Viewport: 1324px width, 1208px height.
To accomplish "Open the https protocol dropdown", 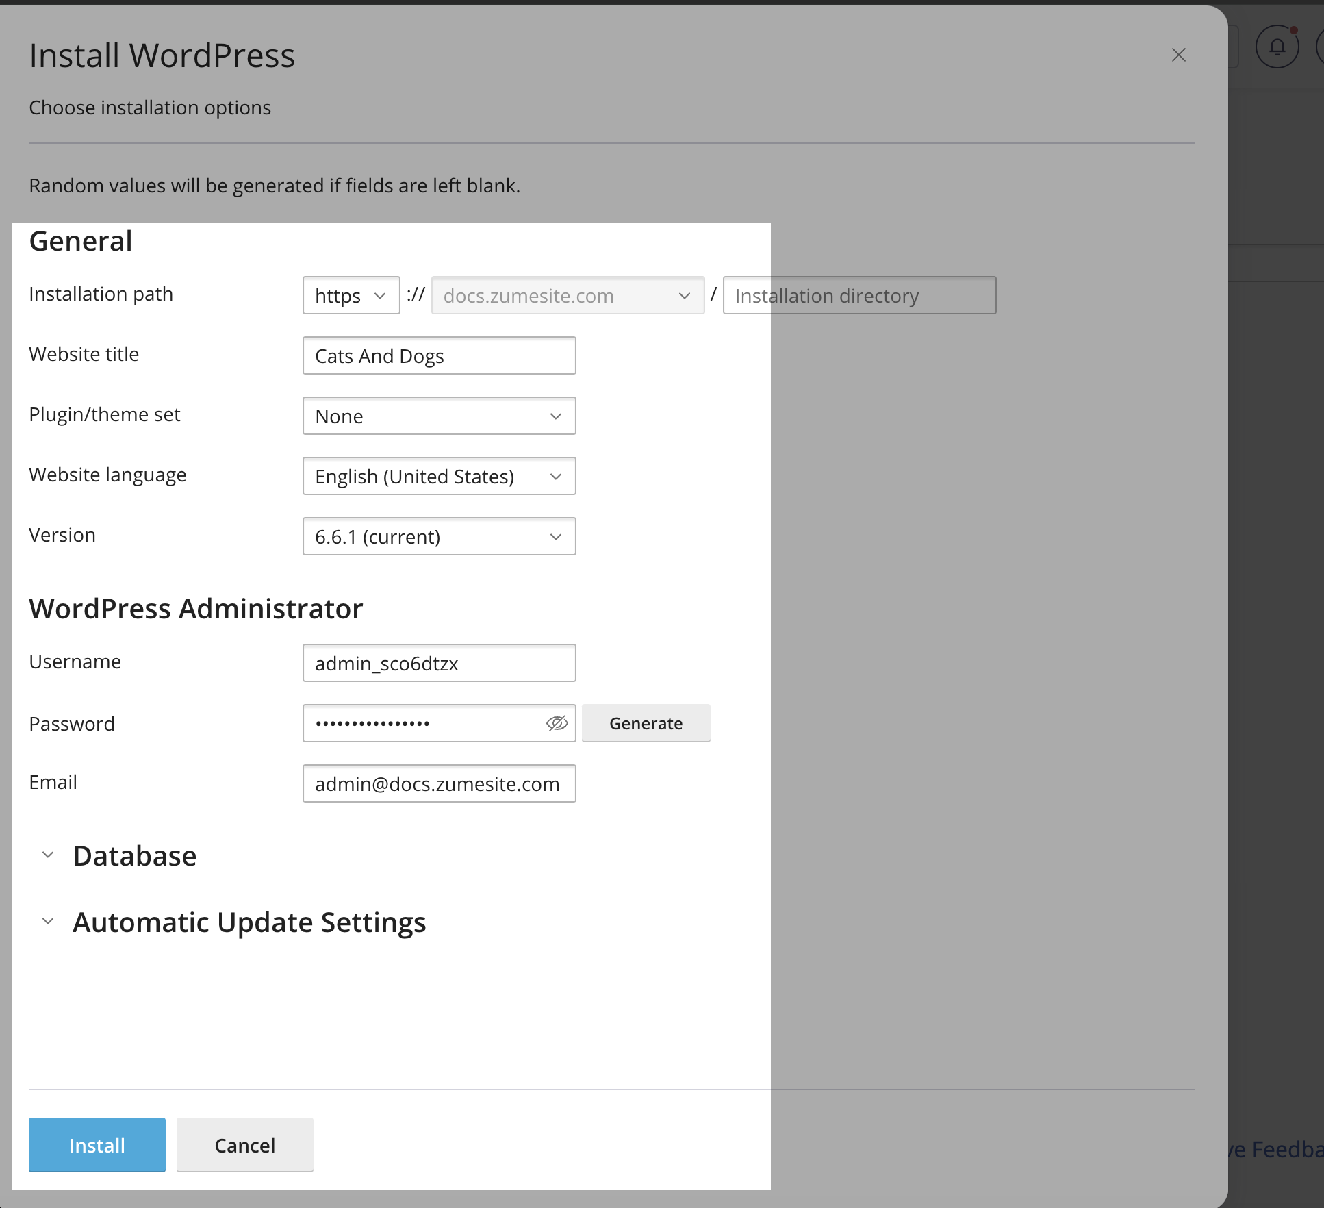I will (x=351, y=295).
